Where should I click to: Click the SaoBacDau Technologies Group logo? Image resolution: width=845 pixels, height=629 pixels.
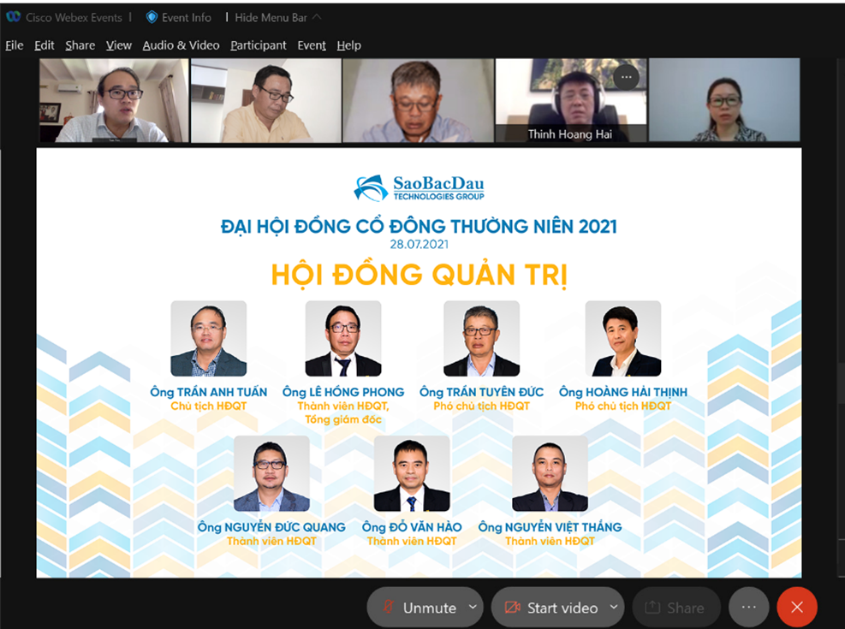[419, 188]
